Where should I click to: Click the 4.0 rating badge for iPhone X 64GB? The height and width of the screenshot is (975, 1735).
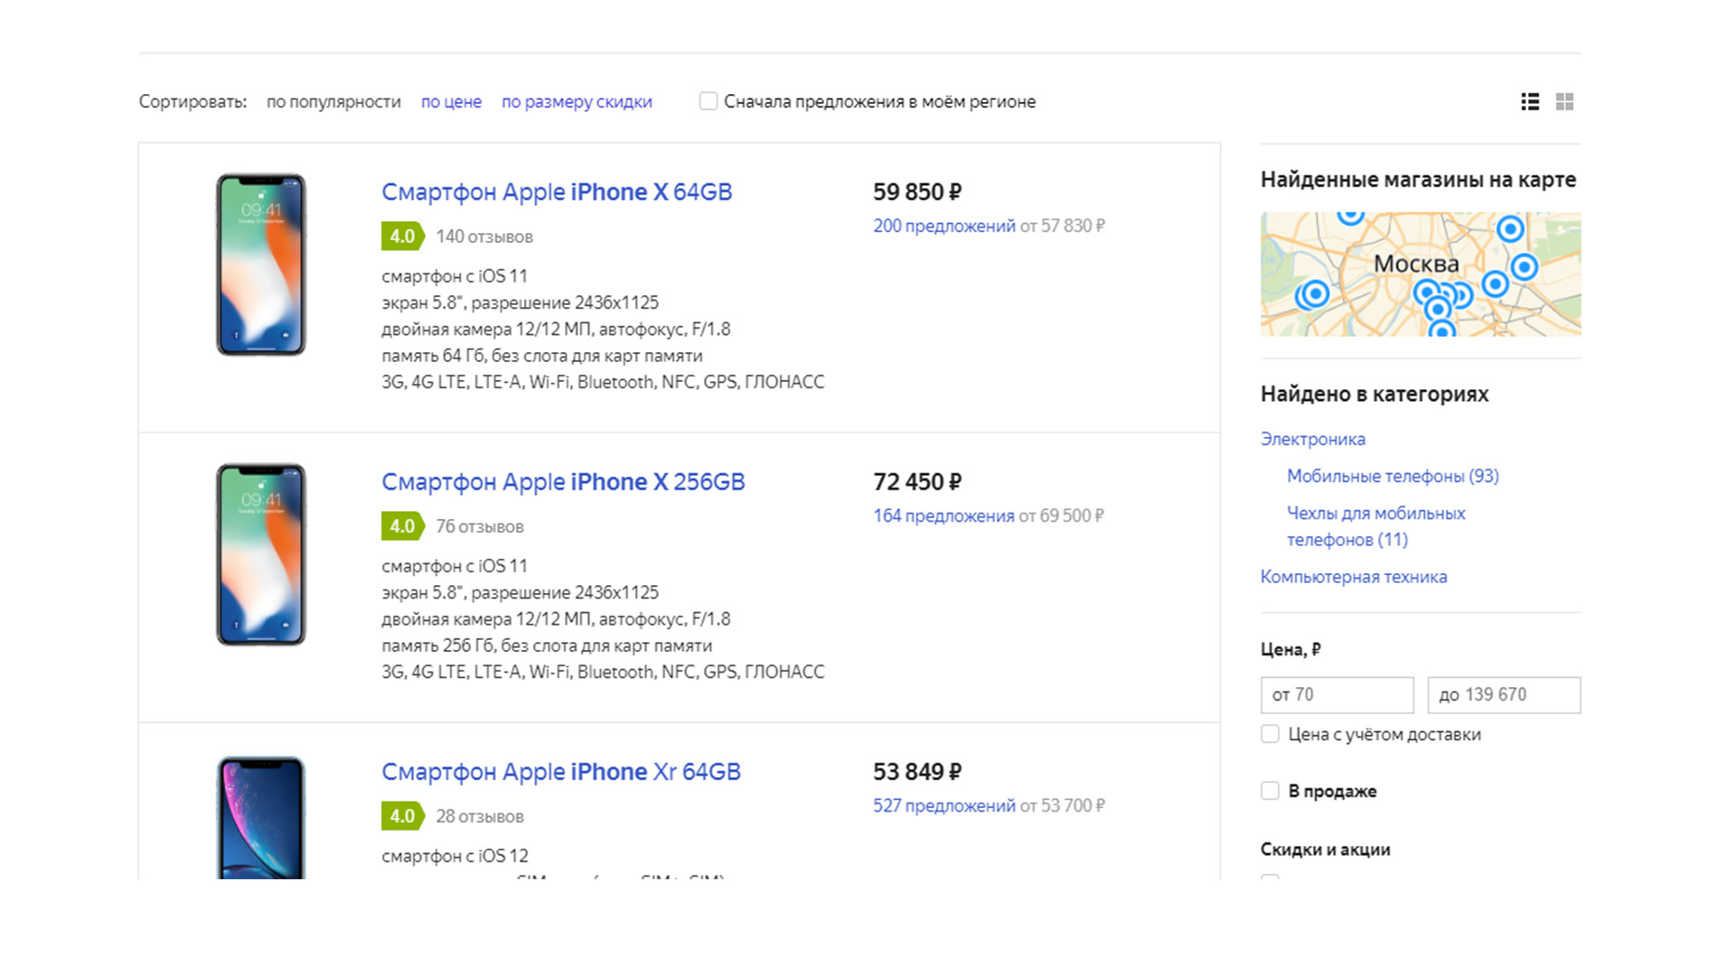click(402, 237)
